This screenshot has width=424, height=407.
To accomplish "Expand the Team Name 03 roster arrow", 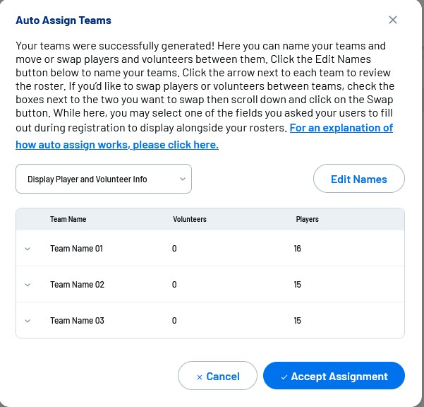I will pos(28,321).
